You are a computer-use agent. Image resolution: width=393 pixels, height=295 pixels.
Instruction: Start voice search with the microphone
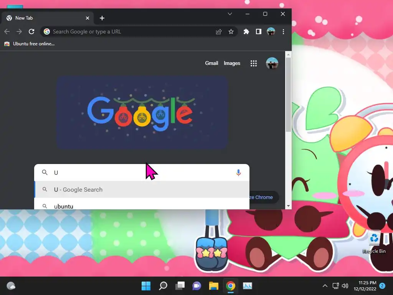point(238,172)
